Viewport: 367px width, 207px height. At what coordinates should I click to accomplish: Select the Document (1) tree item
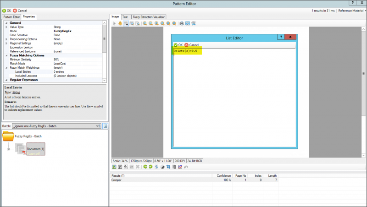tap(36, 149)
